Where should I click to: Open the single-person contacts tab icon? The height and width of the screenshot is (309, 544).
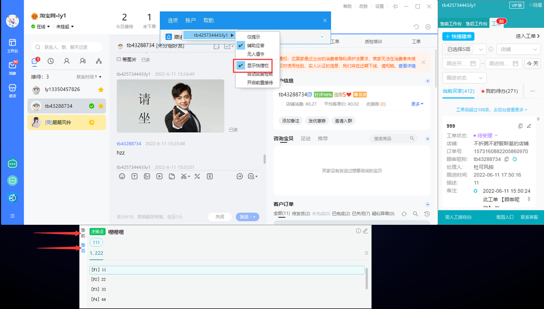coord(67,61)
